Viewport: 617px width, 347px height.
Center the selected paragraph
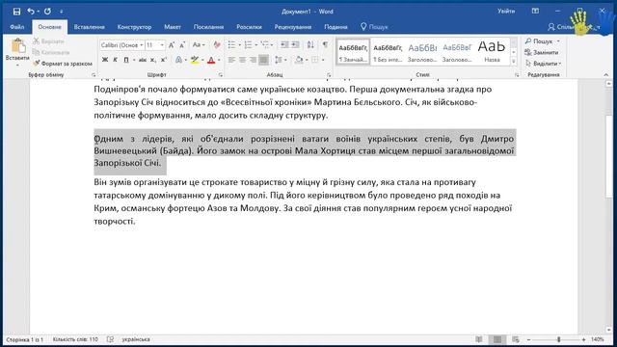242,60
